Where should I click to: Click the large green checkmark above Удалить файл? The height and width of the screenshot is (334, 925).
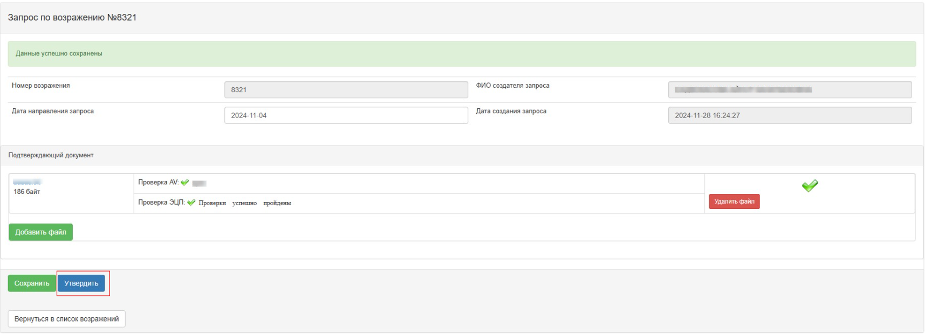pyautogui.click(x=810, y=185)
